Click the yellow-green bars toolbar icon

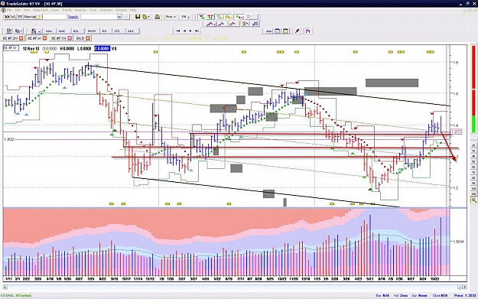click(x=228, y=17)
